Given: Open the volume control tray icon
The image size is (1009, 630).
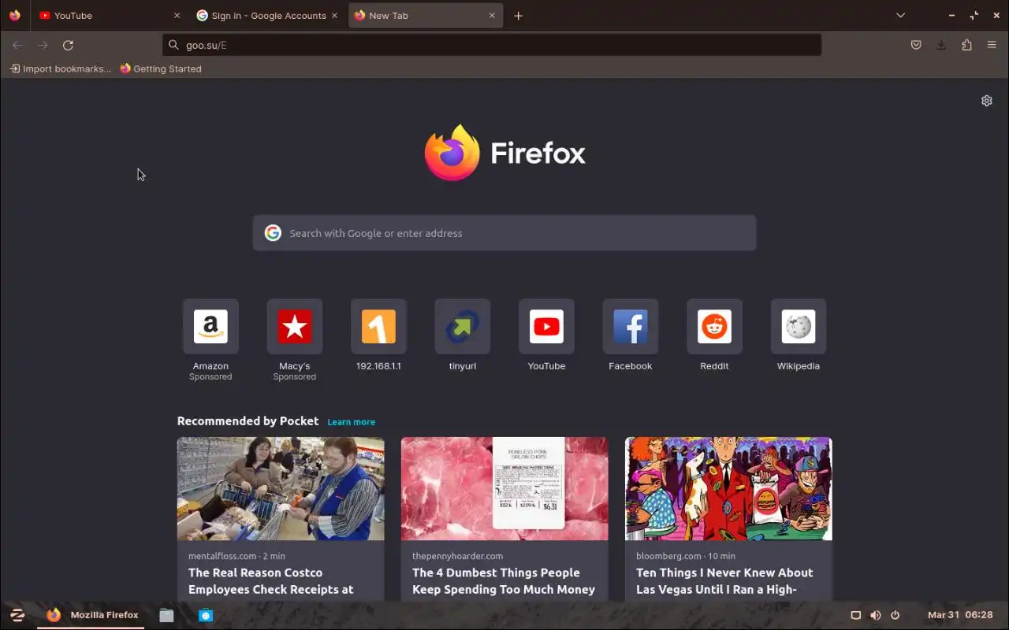Looking at the screenshot, I should [x=875, y=615].
